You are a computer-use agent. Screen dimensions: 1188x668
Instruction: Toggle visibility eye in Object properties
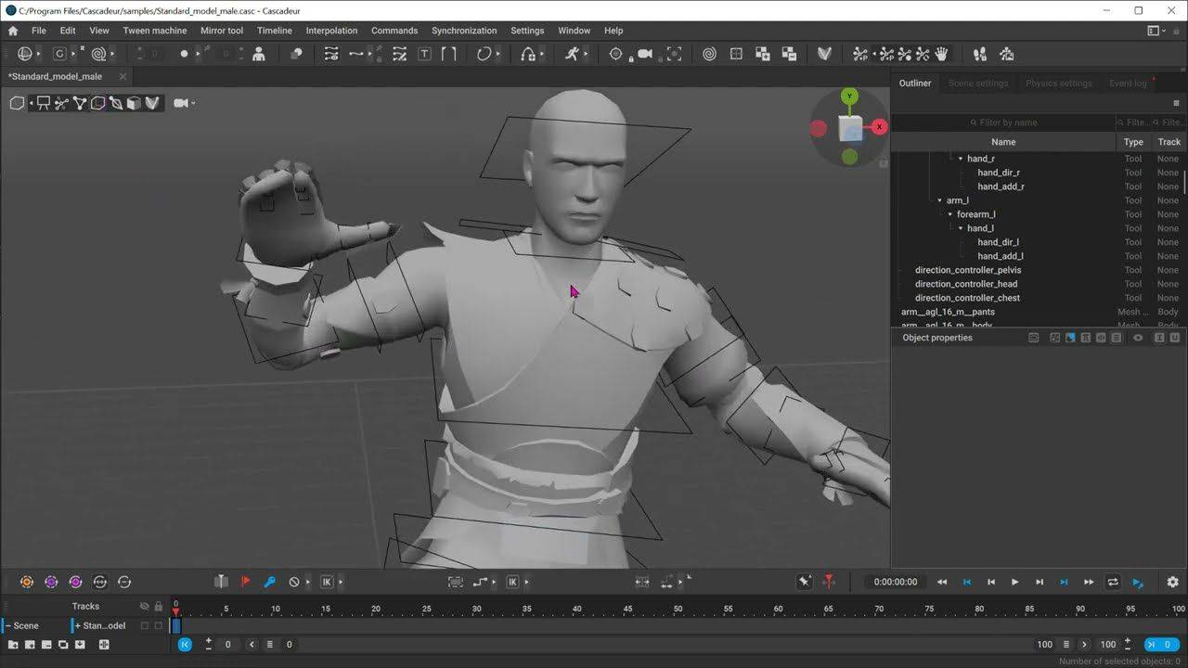[1138, 338]
